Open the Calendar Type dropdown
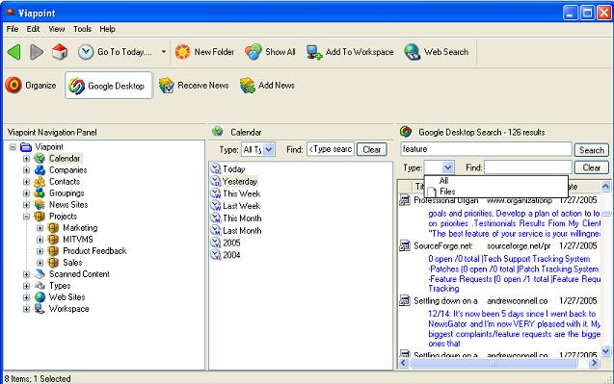614x384 pixels. (269, 149)
